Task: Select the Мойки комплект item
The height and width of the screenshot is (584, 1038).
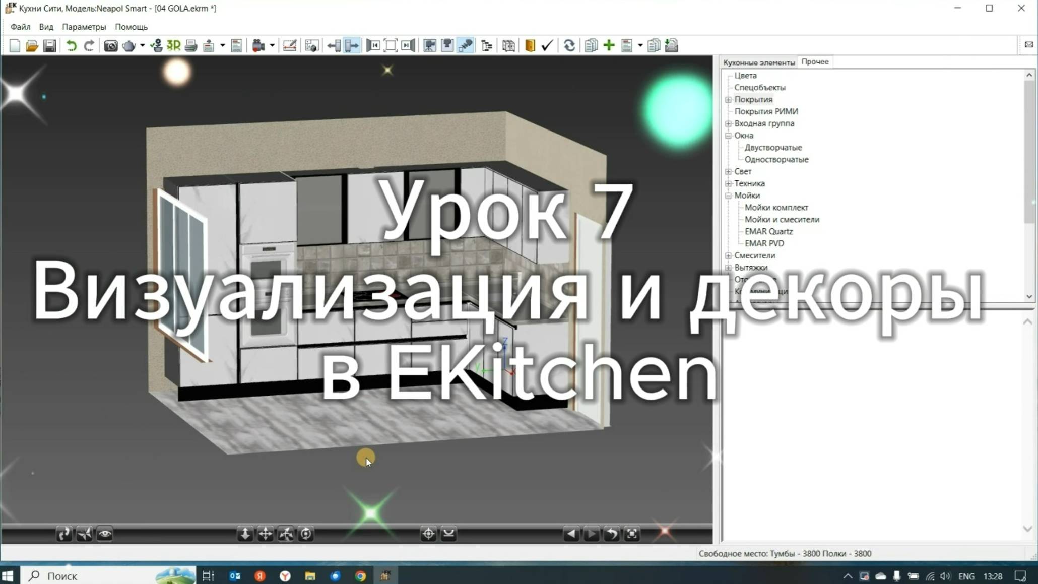Action: [776, 208]
